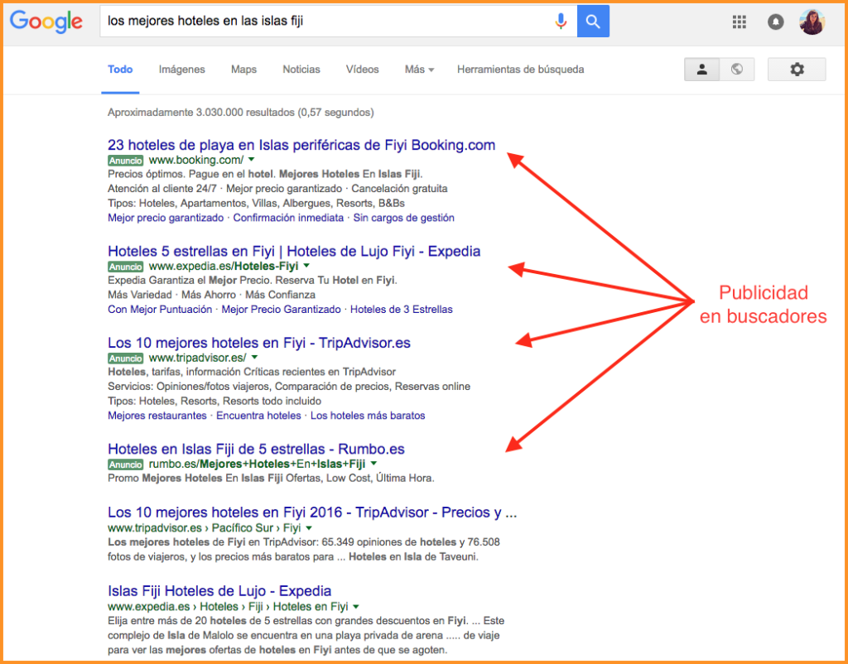Click Los hoteles más baratos sitelink

pyautogui.click(x=368, y=416)
